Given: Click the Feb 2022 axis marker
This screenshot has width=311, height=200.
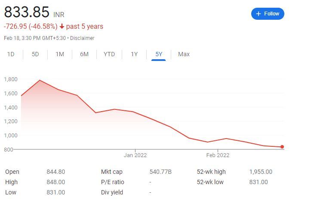Looking at the screenshot, I should coord(218,155).
